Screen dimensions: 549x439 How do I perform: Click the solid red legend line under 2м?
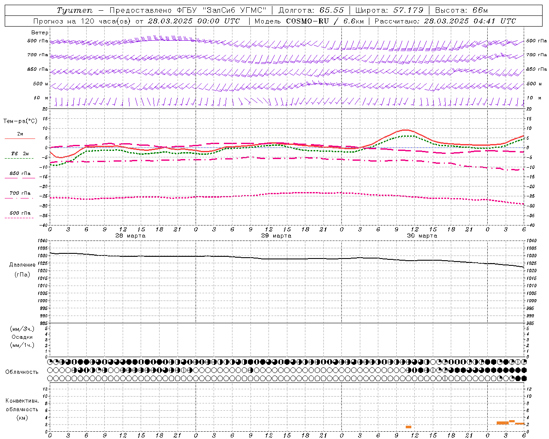coord(20,138)
